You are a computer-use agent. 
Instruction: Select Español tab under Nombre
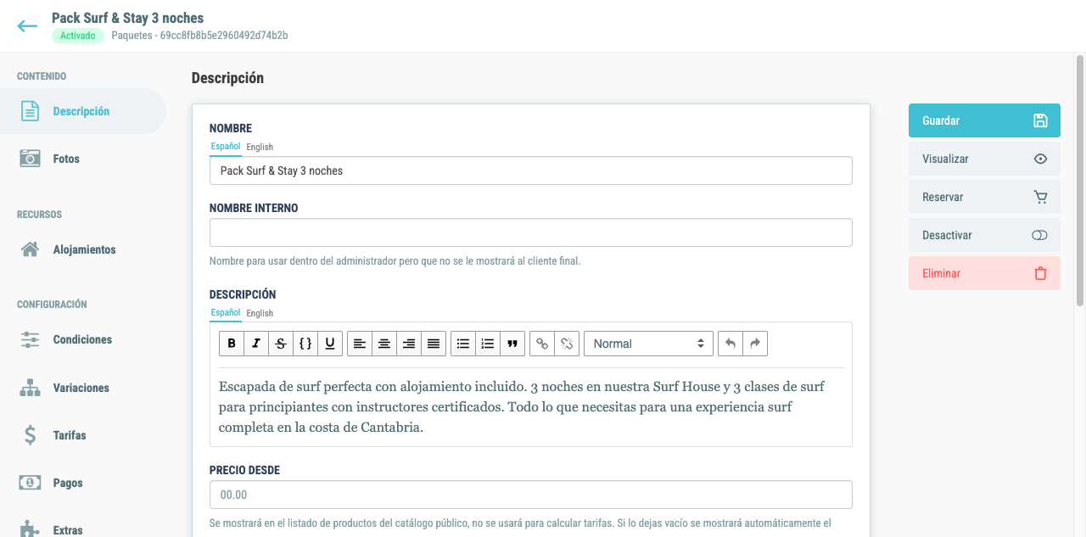click(226, 147)
